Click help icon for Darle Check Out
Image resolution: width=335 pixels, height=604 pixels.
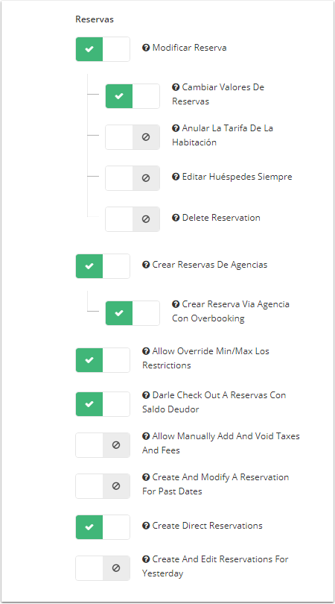[146, 395]
